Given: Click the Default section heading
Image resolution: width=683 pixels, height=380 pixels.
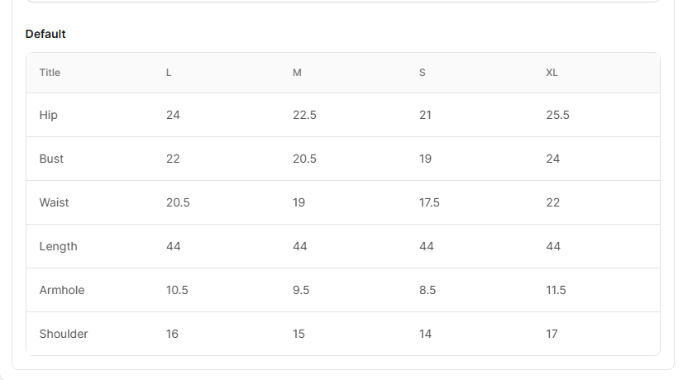Looking at the screenshot, I should tap(45, 34).
